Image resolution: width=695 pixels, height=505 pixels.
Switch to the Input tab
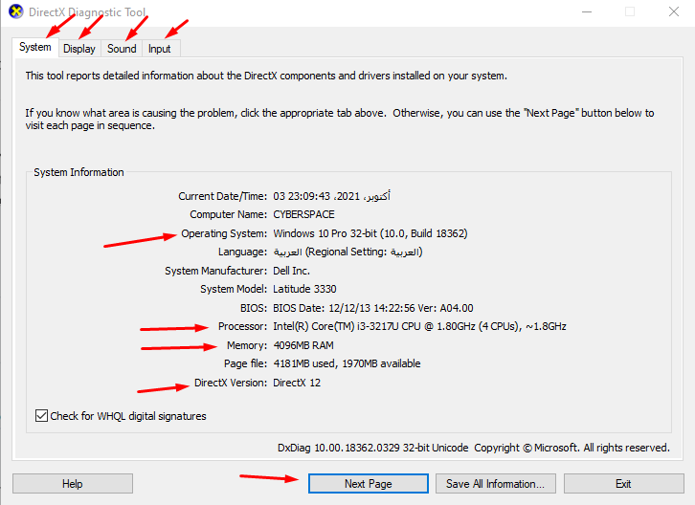tap(160, 49)
